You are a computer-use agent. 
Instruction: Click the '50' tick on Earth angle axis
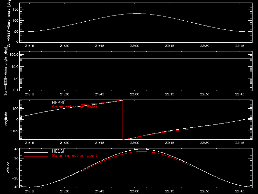16,32
